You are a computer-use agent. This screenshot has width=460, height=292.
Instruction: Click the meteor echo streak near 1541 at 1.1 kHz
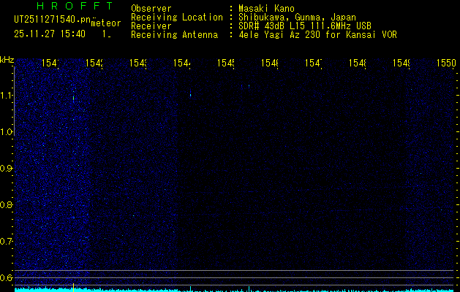73,98
